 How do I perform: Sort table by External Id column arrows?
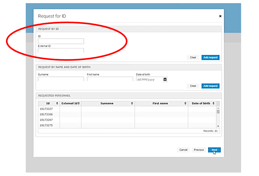point(79,103)
